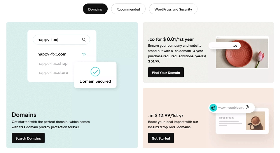Click the Domain Secured checkmark icon
280x153 pixels.
95,72
